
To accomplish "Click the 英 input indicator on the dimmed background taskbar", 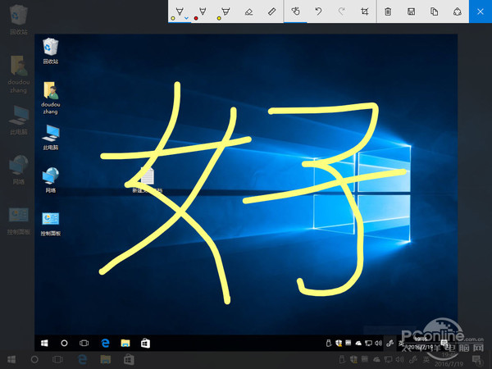I will point(426,360).
